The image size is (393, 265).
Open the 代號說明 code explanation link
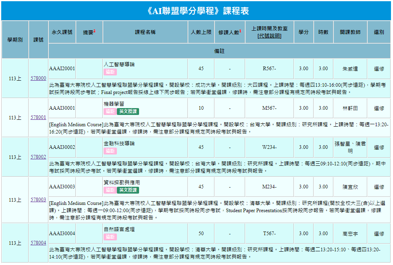[x=269, y=36]
